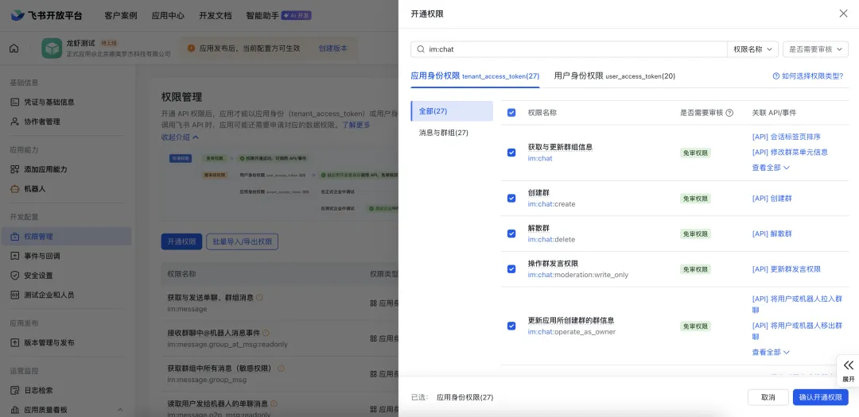Uncheck 操作群发言权限 permission checkbox
Screen dimensions: 859x417
(511, 269)
